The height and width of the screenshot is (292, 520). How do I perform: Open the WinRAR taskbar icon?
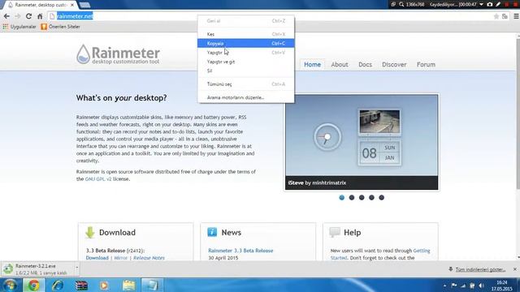click(81, 285)
